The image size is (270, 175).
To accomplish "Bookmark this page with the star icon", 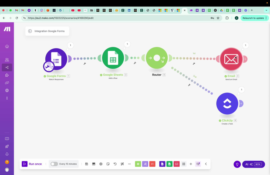I will click(x=218, y=18).
